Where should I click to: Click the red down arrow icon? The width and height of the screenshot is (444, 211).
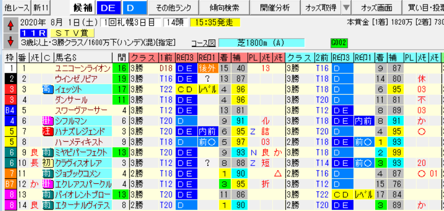point(10,41)
